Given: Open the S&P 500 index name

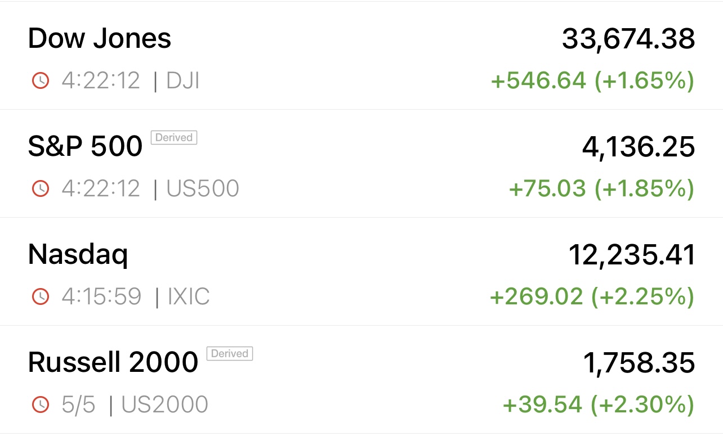Looking at the screenshot, I should (x=85, y=147).
